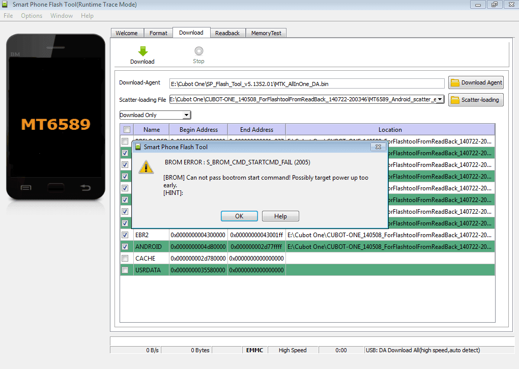The width and height of the screenshot is (519, 369).
Task: Click the ANDROID row location path
Action: [390, 246]
